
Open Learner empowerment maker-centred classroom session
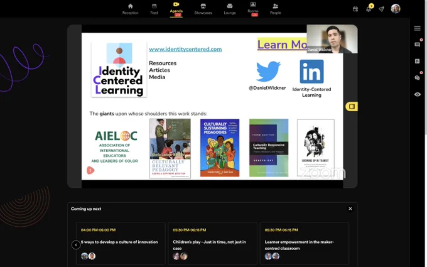tap(304, 243)
